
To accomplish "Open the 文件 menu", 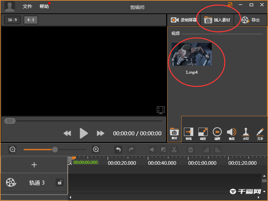I will tap(27, 6).
